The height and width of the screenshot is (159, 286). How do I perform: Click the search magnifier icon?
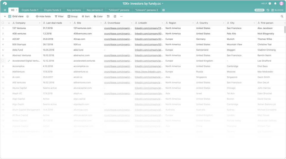click(282, 16)
